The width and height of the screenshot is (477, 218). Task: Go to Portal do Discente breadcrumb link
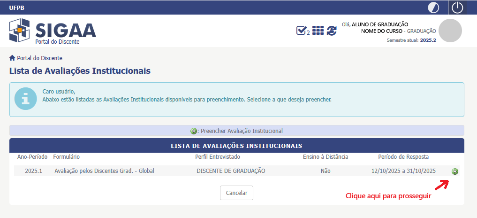point(40,58)
